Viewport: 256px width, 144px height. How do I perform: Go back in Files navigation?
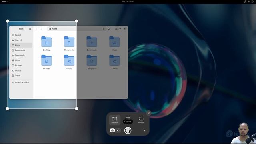36,29
